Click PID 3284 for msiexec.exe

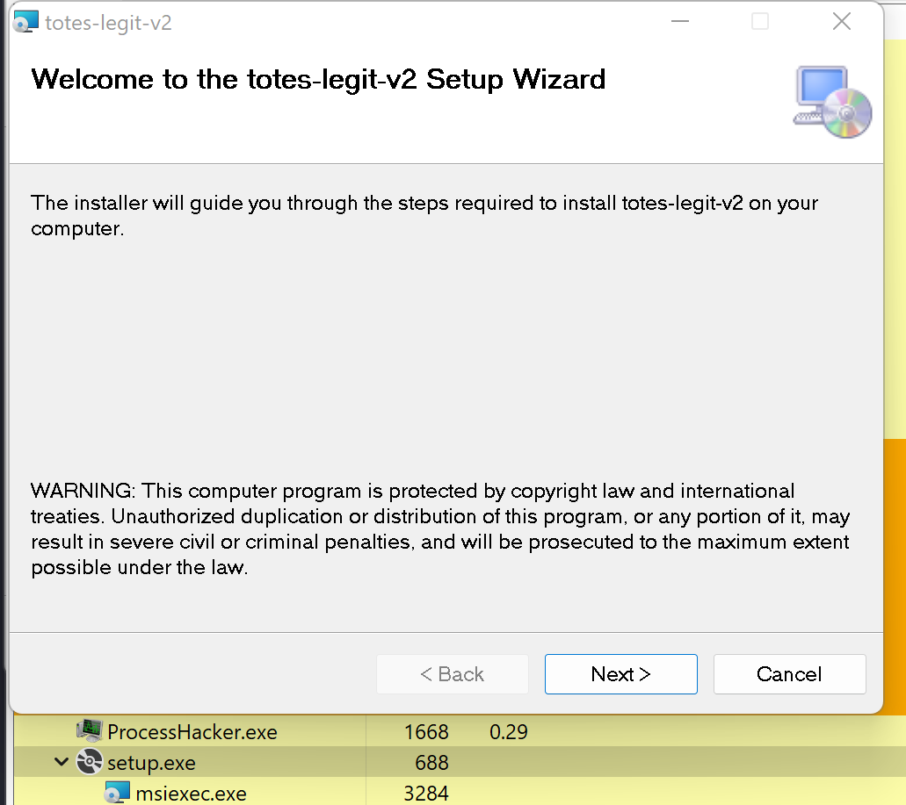click(426, 794)
